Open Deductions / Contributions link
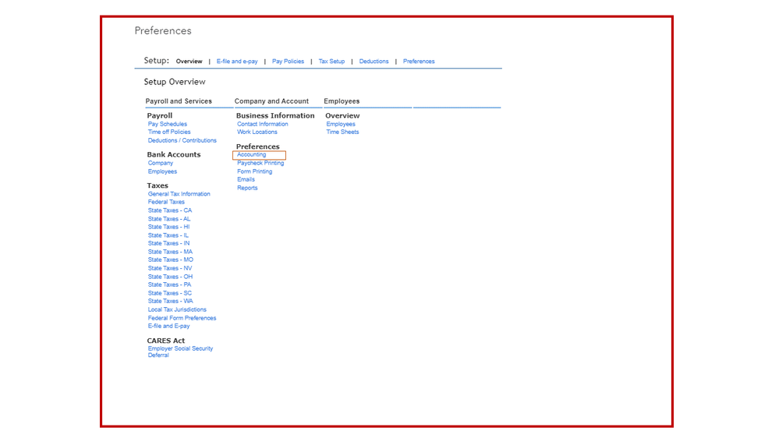Image resolution: width=779 pixels, height=438 pixels. click(182, 140)
